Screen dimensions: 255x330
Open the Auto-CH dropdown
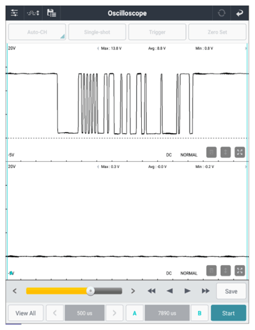(37, 32)
